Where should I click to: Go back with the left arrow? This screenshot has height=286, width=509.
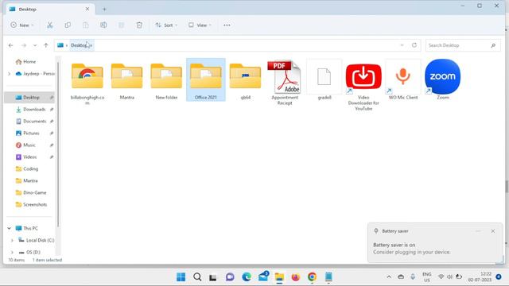[x=10, y=45]
